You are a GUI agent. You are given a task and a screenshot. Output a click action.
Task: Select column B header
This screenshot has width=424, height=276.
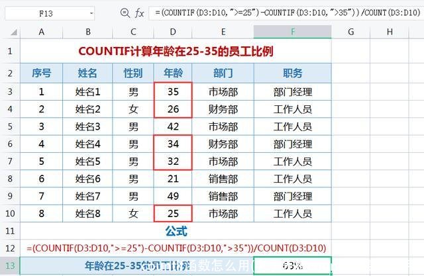(87, 32)
